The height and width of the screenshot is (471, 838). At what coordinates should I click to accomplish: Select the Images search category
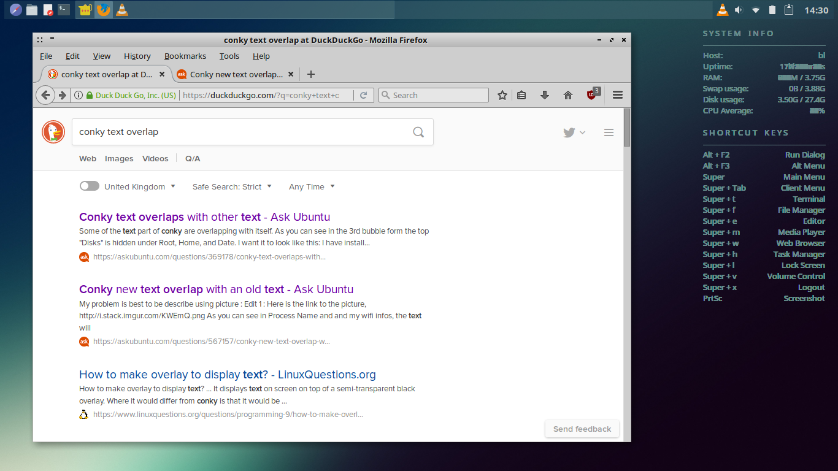coord(119,158)
